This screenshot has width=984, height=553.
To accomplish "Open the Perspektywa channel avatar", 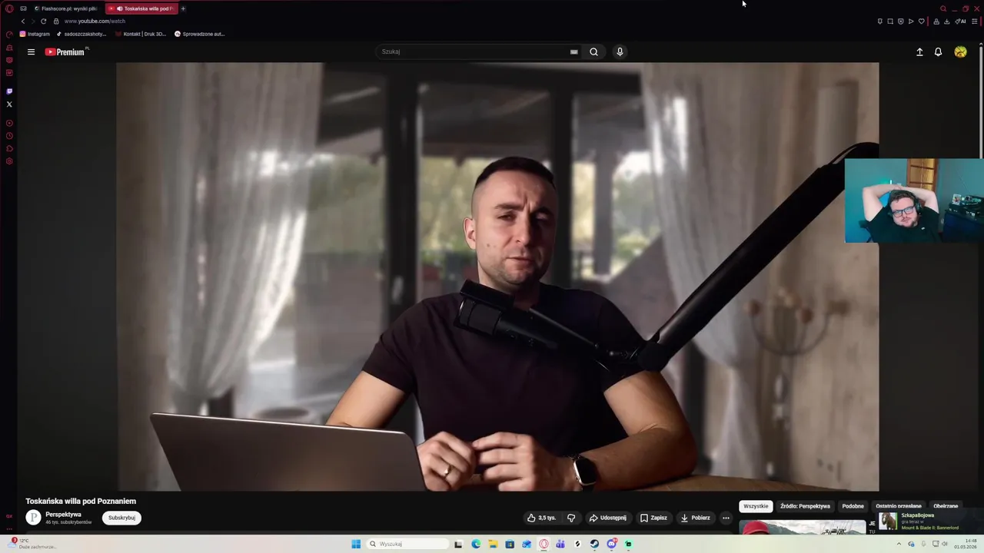I will pyautogui.click(x=33, y=518).
